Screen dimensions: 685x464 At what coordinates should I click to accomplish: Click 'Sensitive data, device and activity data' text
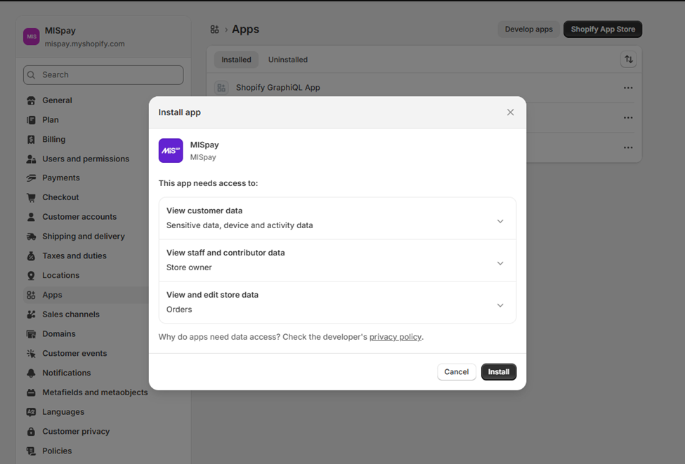(x=240, y=225)
